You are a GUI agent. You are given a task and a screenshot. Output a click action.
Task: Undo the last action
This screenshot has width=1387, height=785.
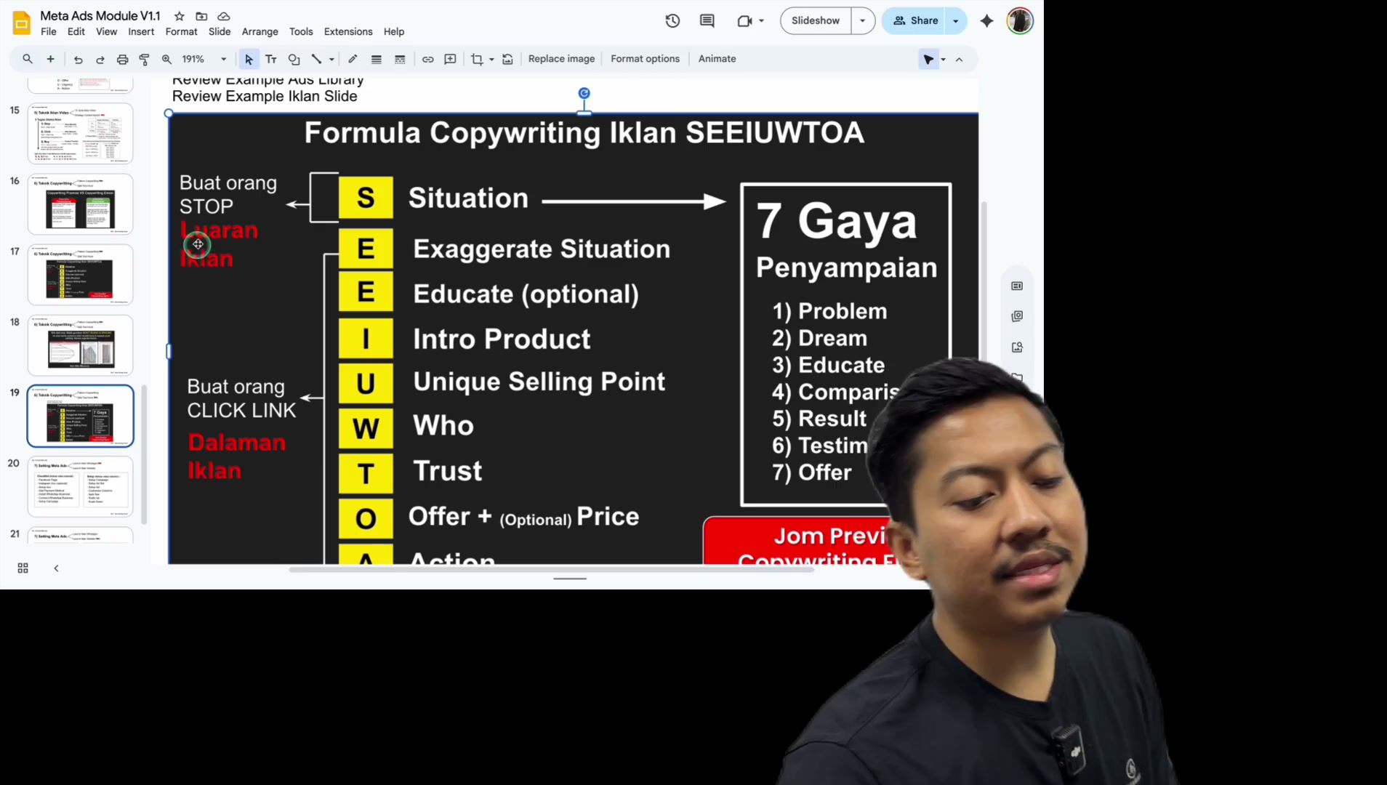[78, 59]
